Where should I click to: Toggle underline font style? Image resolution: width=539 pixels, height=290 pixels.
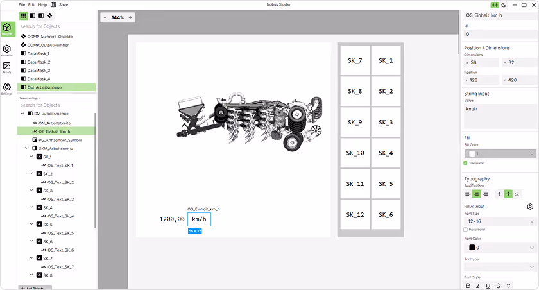pos(488,286)
